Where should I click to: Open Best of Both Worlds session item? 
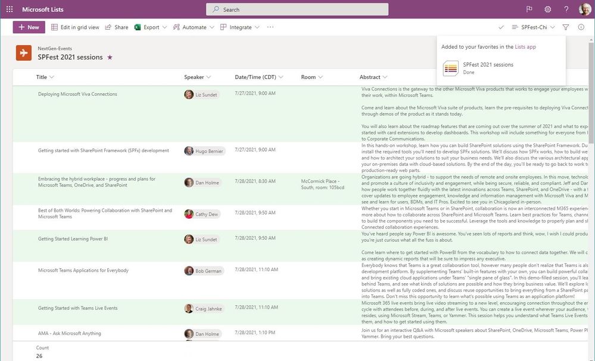[105, 214]
